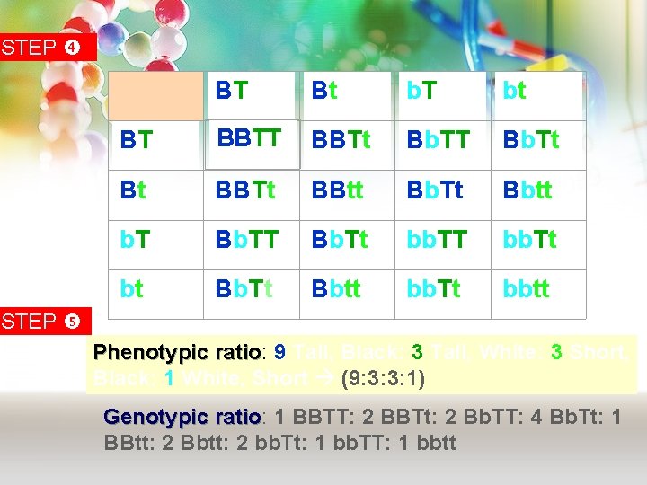Select the Bt column header cell
This screenshot has height=485, width=647.
coord(347,96)
